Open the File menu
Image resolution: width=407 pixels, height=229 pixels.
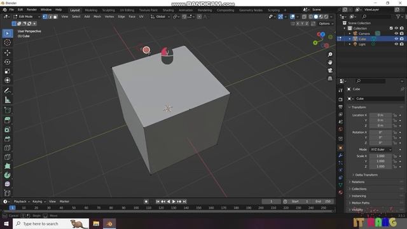[x=11, y=10]
